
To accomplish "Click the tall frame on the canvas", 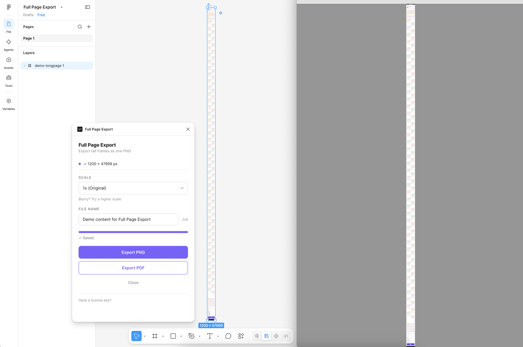I will [211, 164].
